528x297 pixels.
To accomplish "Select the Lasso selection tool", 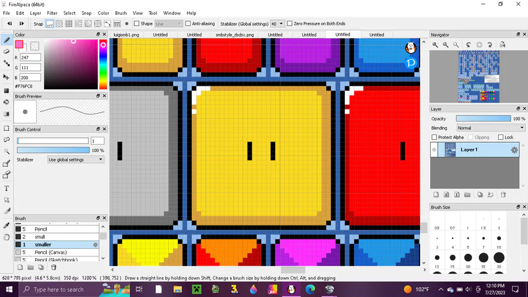I will [6, 140].
